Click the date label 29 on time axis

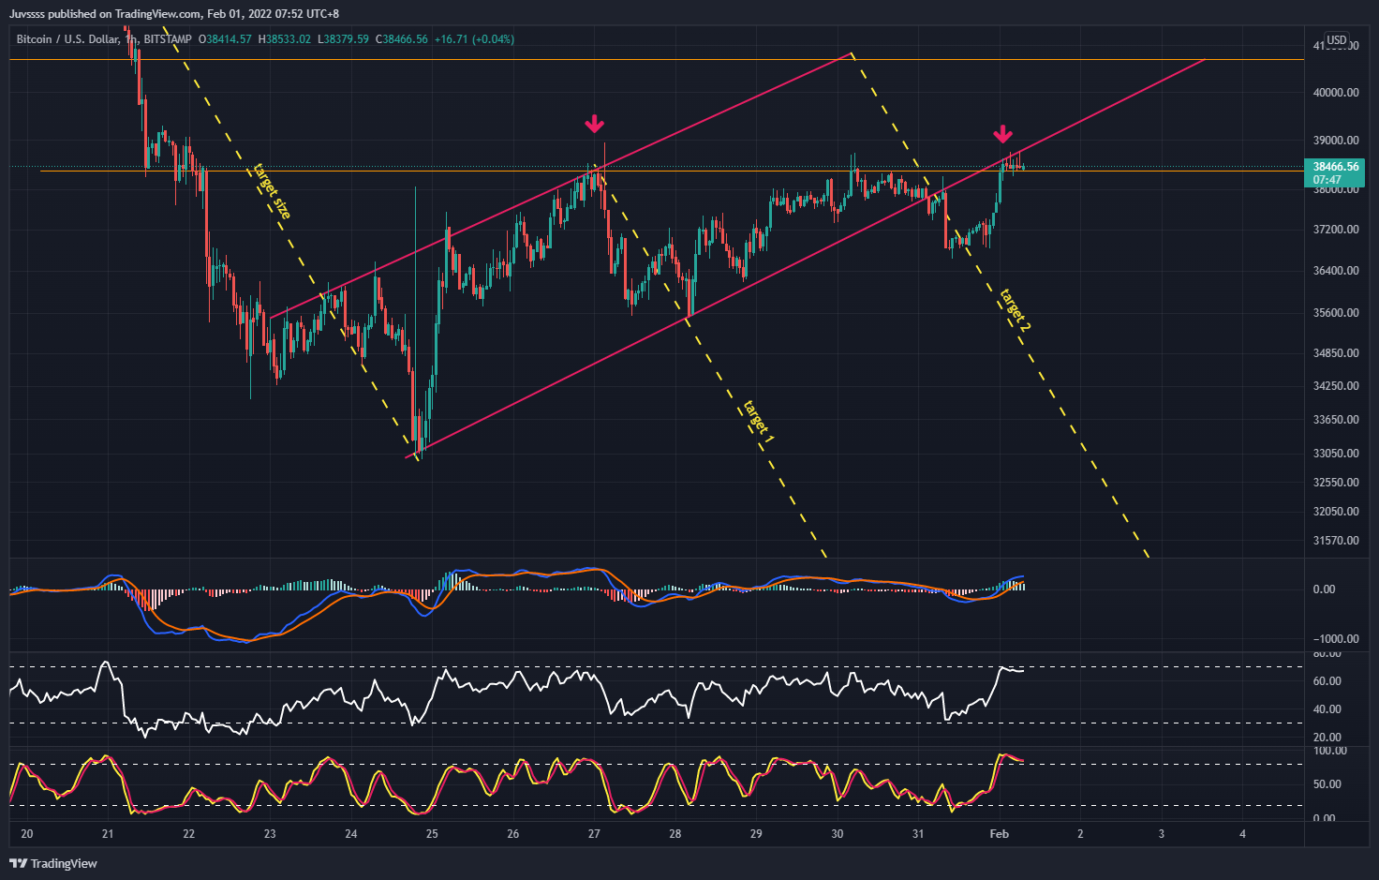pos(756,834)
